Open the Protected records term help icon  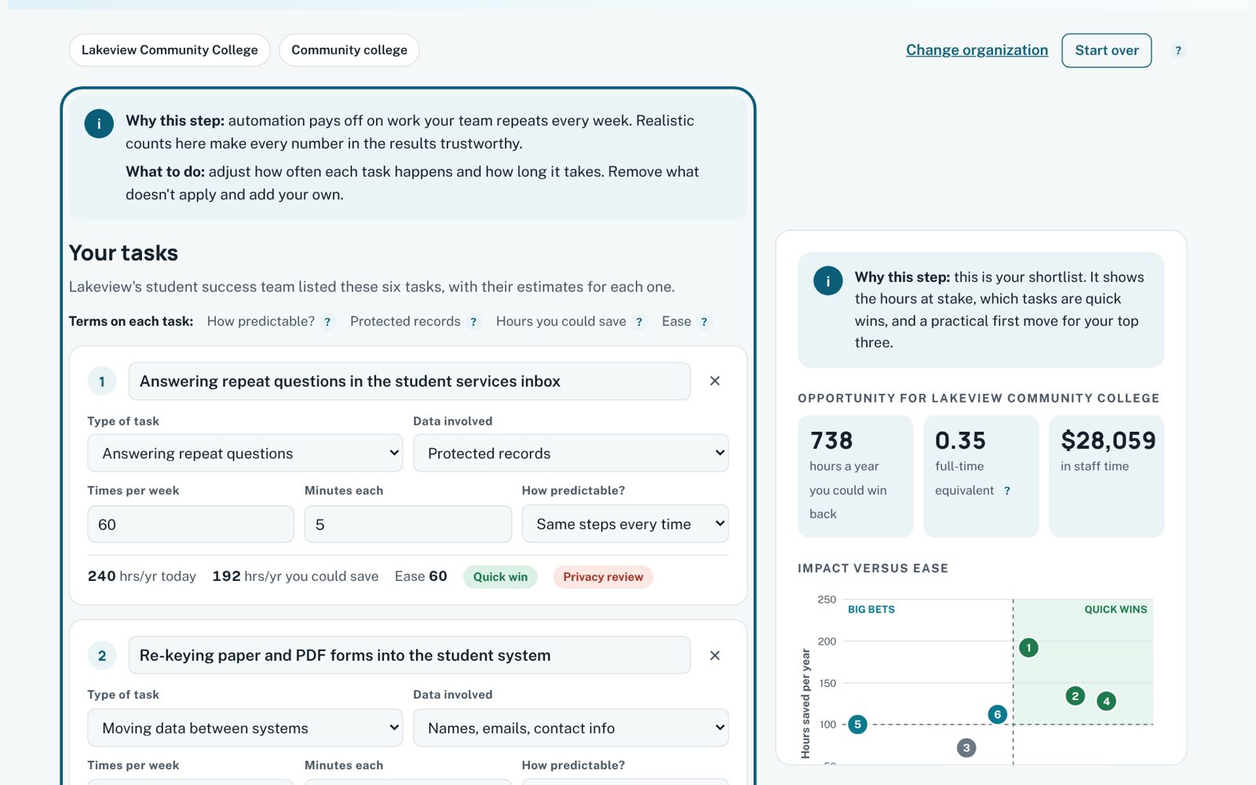473,322
